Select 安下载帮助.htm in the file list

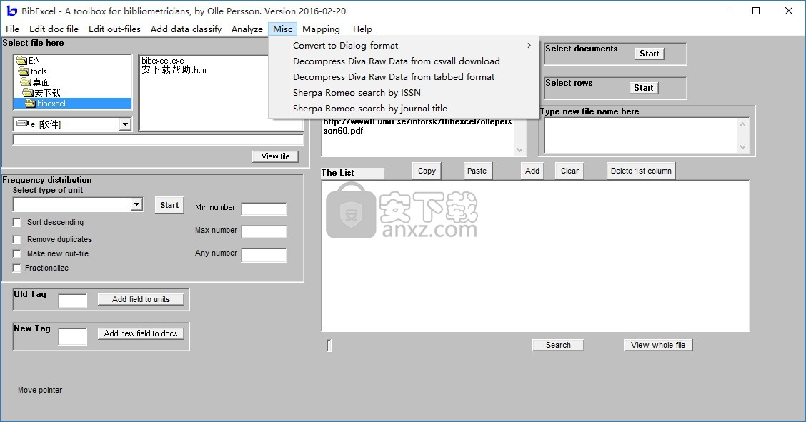[174, 69]
